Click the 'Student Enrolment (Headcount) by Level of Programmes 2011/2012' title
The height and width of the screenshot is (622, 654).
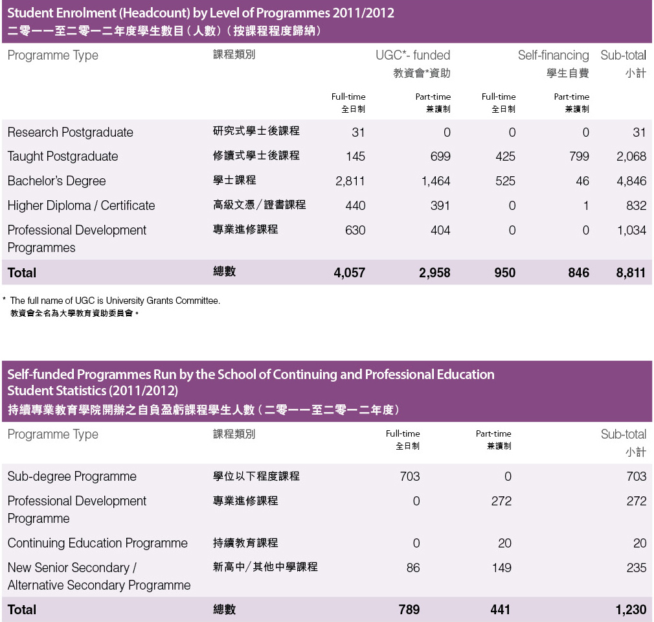point(201,13)
